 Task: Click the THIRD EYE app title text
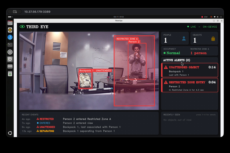tap(37, 27)
